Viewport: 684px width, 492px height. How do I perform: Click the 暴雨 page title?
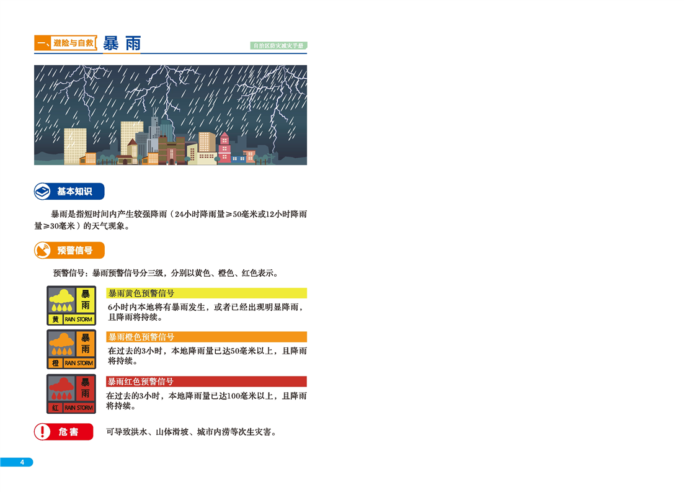(x=122, y=43)
